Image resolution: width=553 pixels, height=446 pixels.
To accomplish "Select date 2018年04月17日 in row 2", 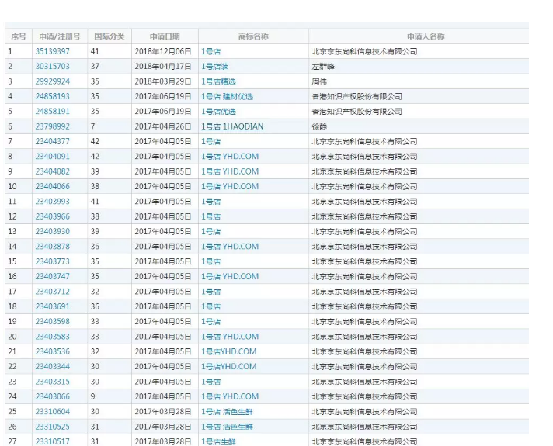I will 163,66.
